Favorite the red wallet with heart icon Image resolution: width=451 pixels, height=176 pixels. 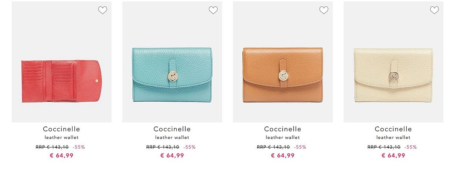(x=103, y=10)
